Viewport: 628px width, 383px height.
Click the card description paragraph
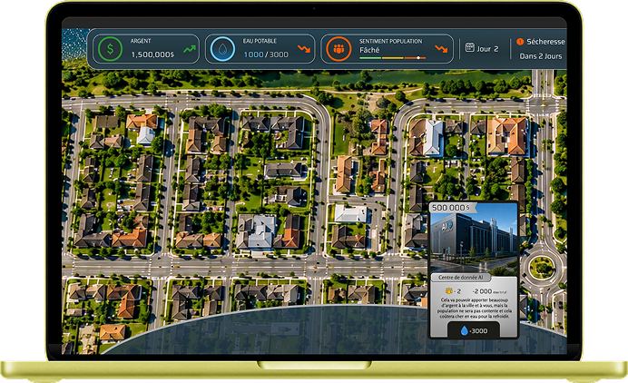point(475,308)
